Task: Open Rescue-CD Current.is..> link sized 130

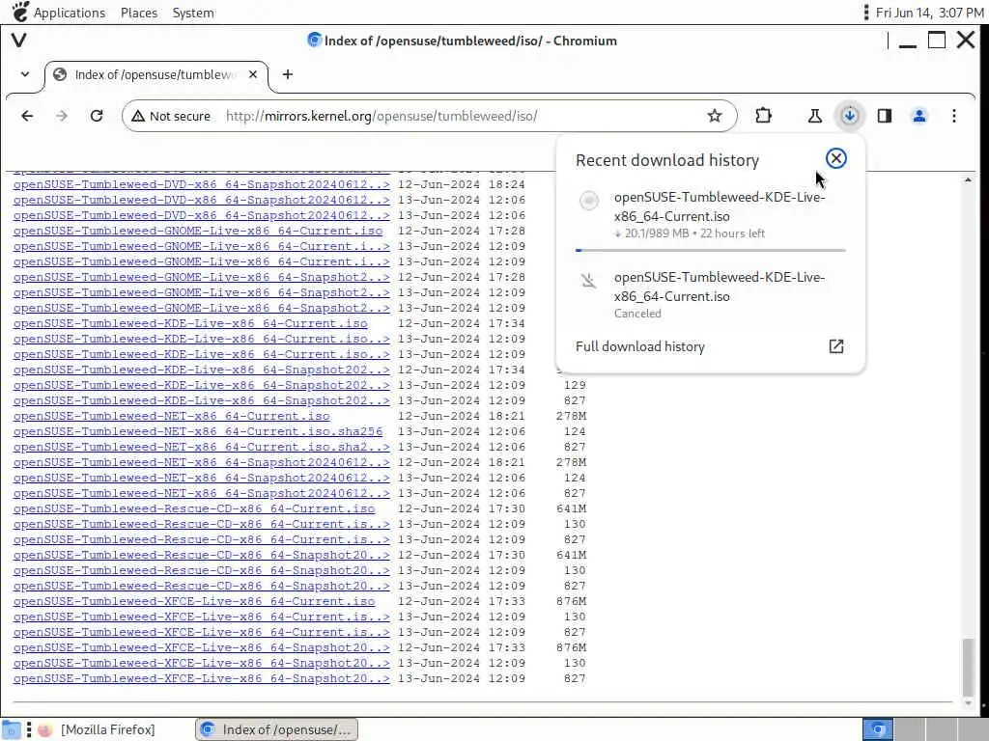Action: [x=201, y=524]
